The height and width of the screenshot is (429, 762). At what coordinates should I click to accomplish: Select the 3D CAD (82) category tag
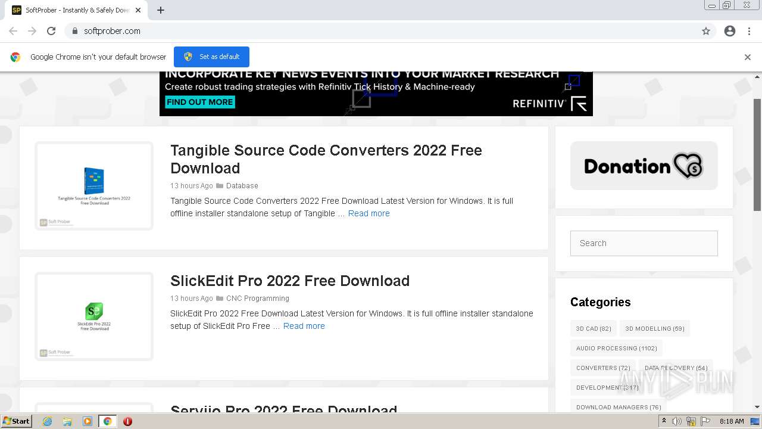[x=594, y=328]
